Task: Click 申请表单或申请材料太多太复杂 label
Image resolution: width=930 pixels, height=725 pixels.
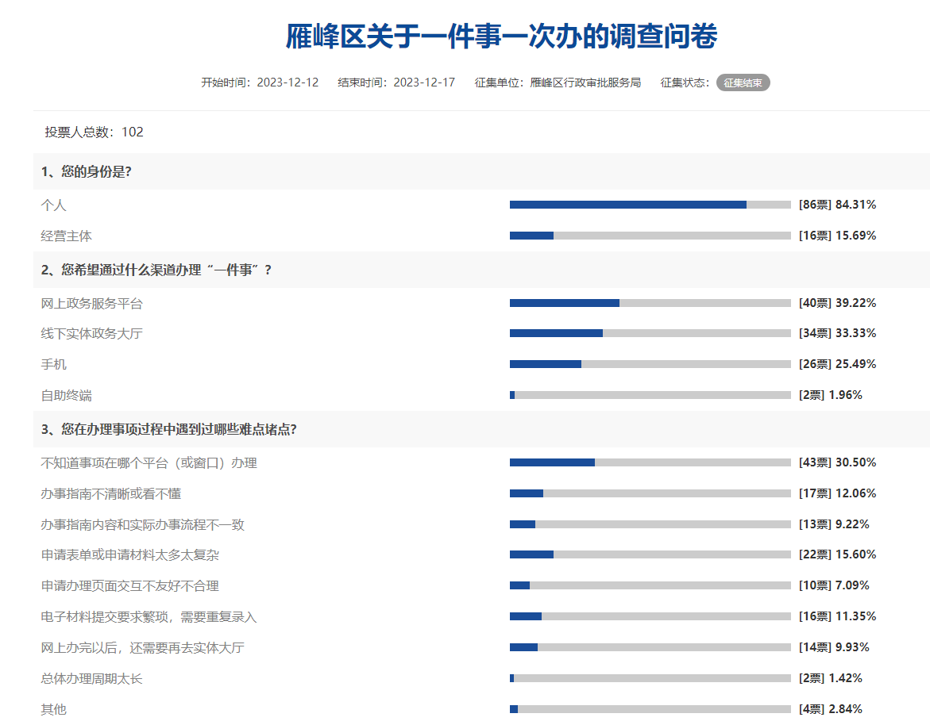Action: coord(130,555)
